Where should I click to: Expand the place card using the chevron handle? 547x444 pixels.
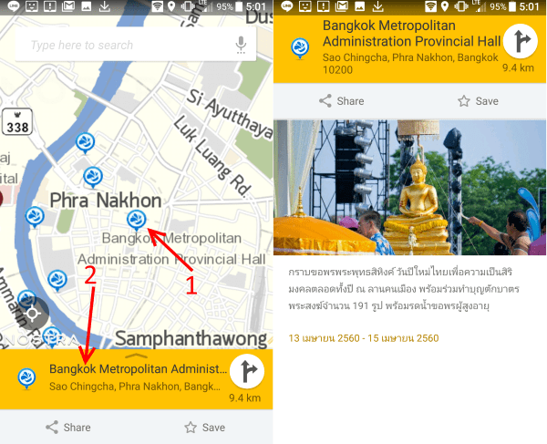click(x=137, y=355)
